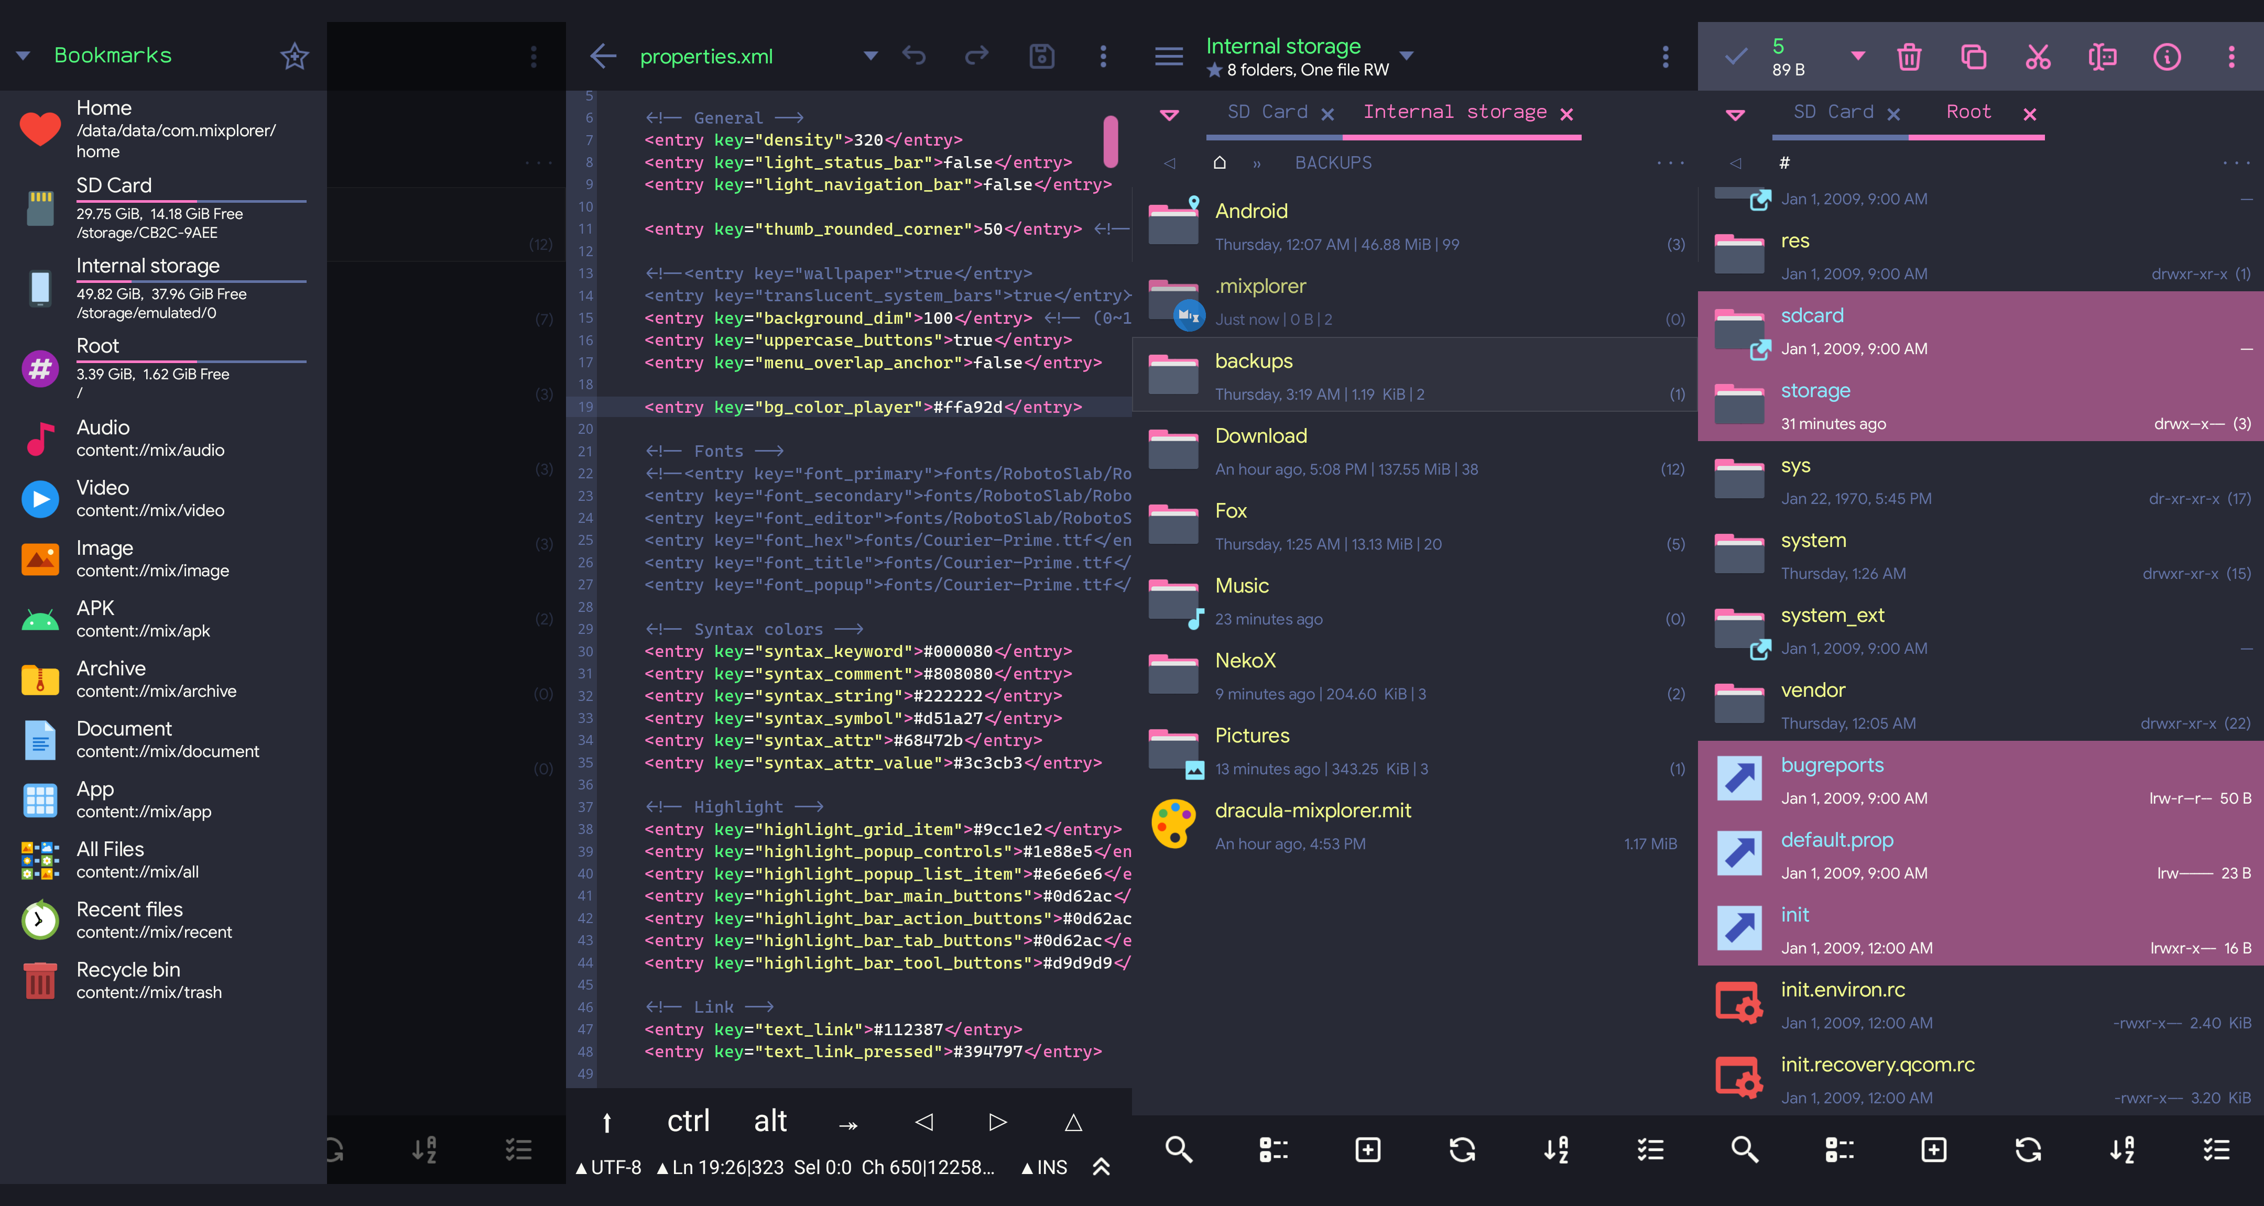Click the copy icon in selection toolbar

1973,57
